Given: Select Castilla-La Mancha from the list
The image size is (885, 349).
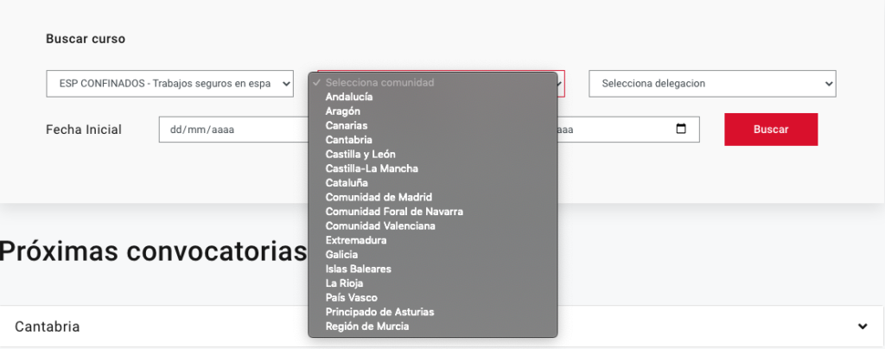Looking at the screenshot, I should (372, 168).
